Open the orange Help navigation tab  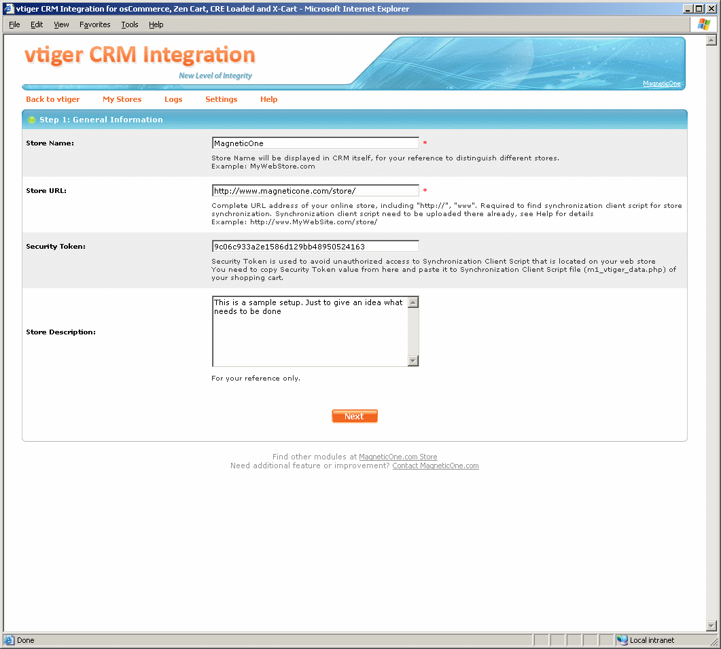[x=269, y=99]
